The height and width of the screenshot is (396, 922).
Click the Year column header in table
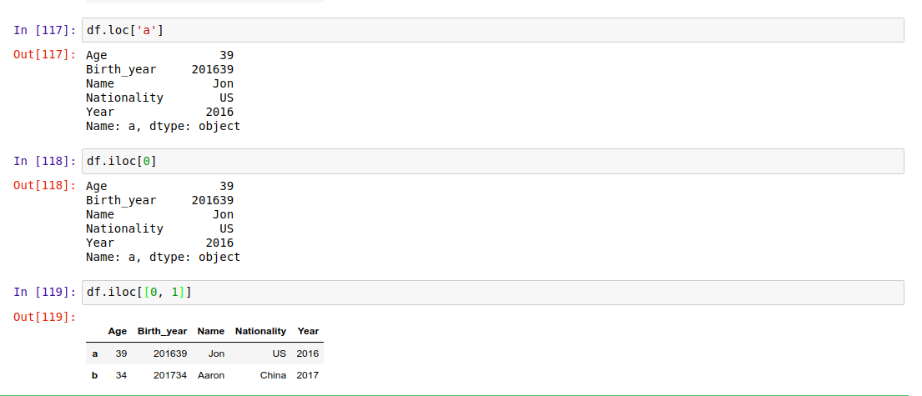[308, 331]
